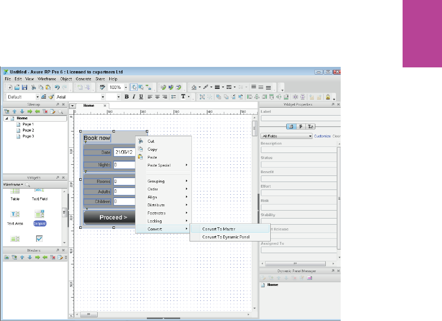
Task: Click the Home canvas tab
Action: [92, 106]
